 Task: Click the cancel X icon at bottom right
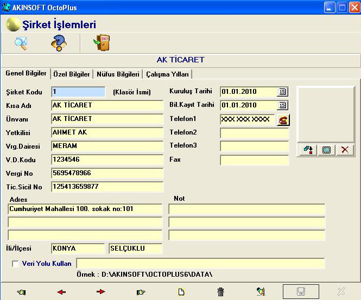(x=341, y=292)
